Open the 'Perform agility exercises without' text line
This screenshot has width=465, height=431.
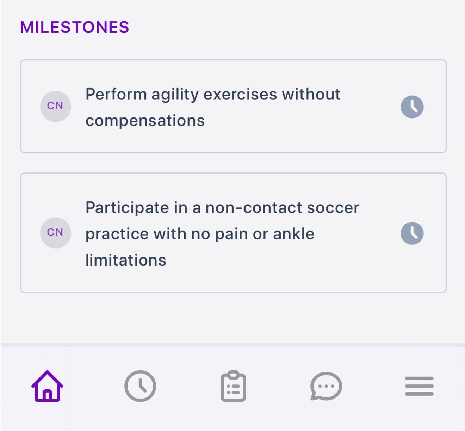[x=213, y=95]
